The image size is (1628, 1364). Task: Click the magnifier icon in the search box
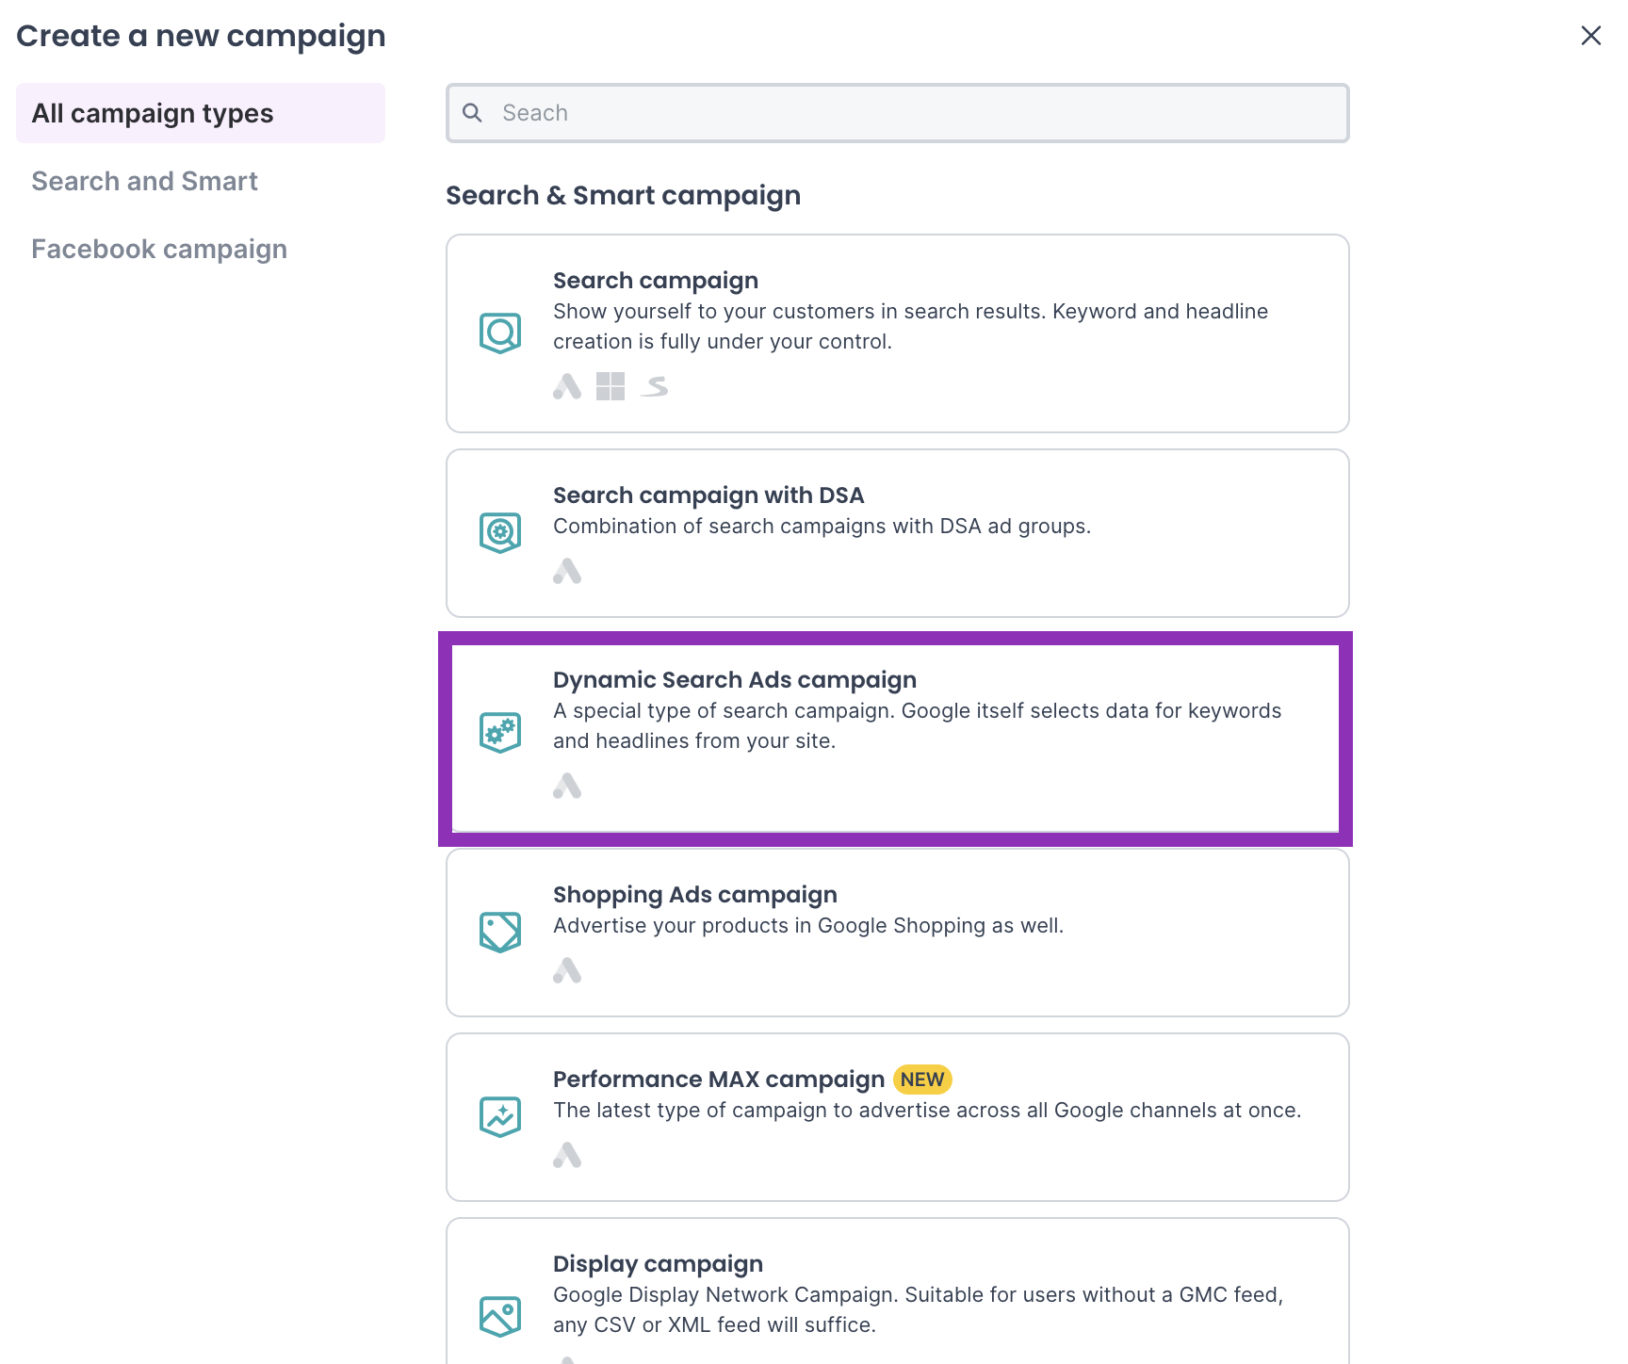[x=473, y=113]
